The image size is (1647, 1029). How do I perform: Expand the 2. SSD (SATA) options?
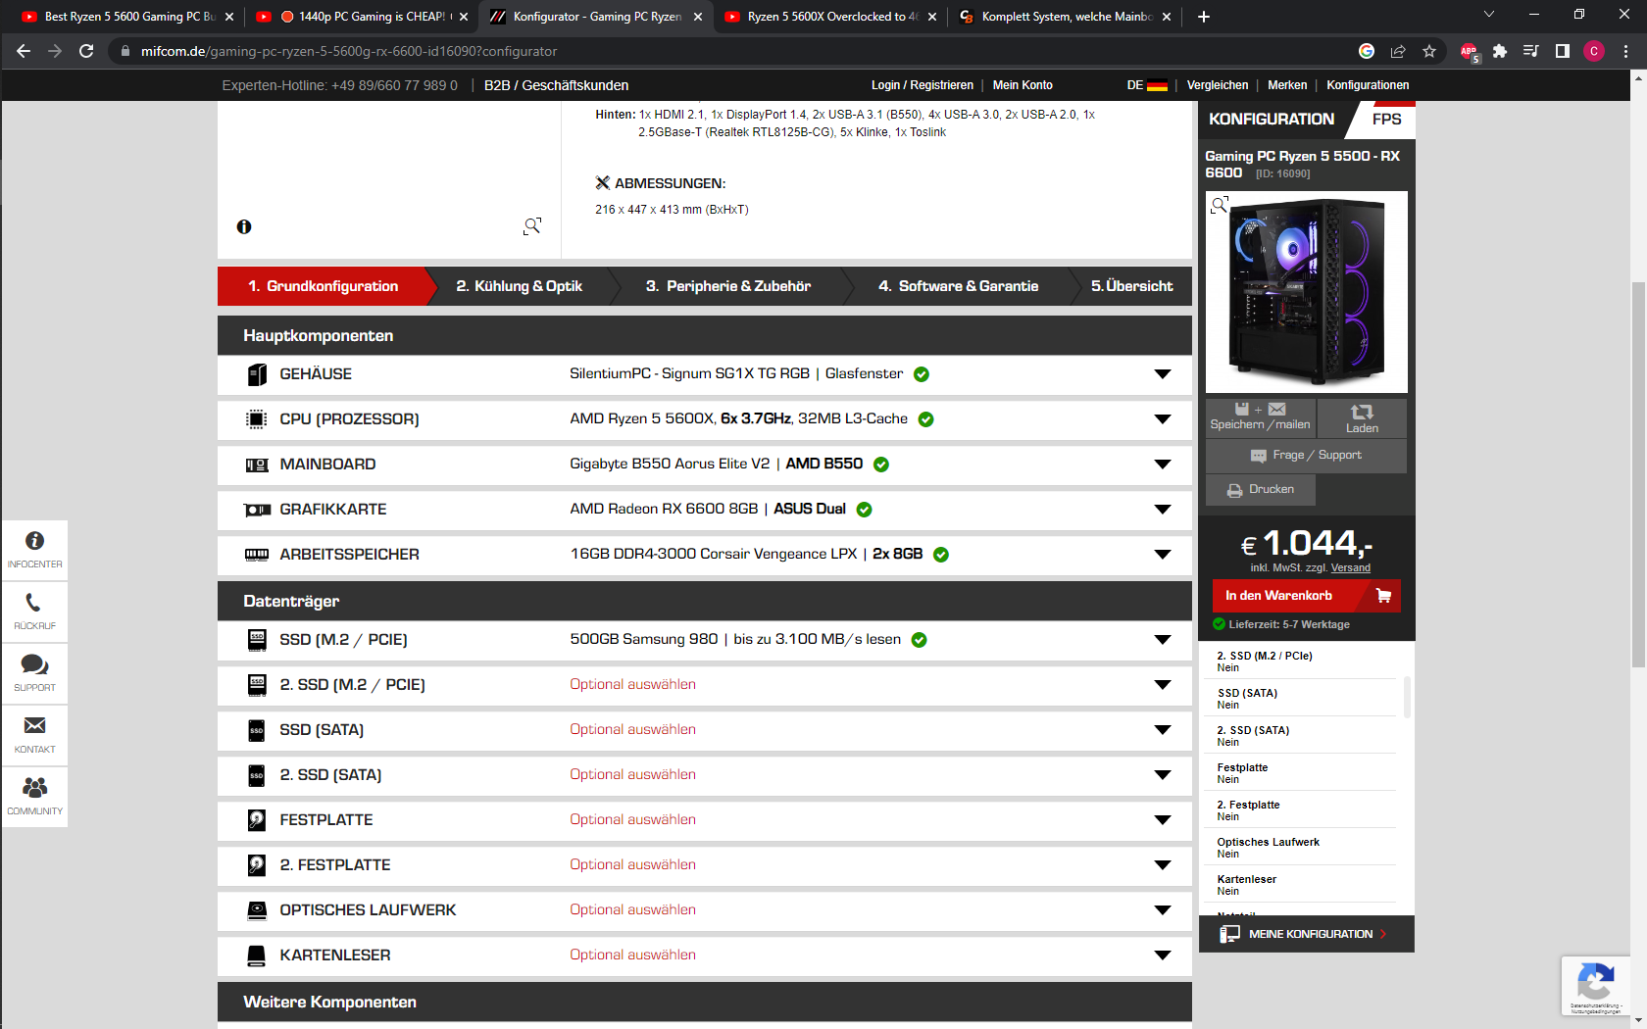[x=1163, y=775]
